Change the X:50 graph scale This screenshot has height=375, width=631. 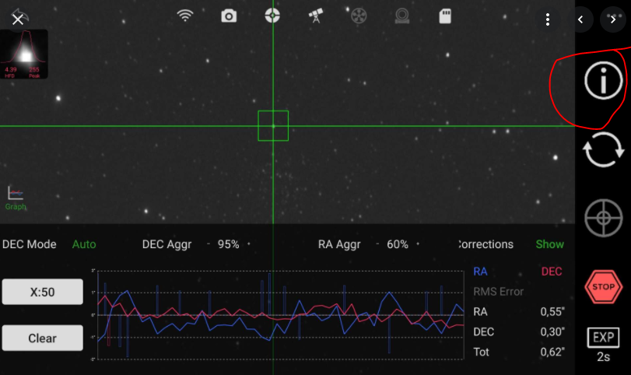pos(43,292)
